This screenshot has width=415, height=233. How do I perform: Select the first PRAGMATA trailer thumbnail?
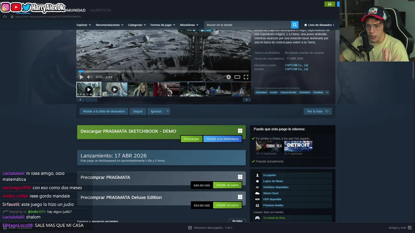[89, 89]
